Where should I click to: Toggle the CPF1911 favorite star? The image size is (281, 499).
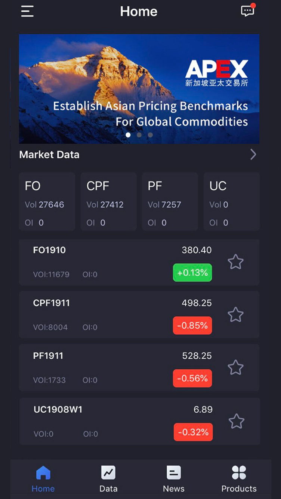click(236, 315)
